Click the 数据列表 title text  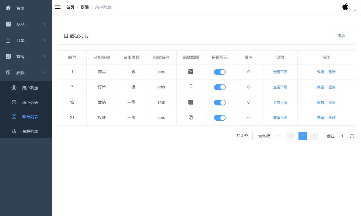[x=79, y=36]
